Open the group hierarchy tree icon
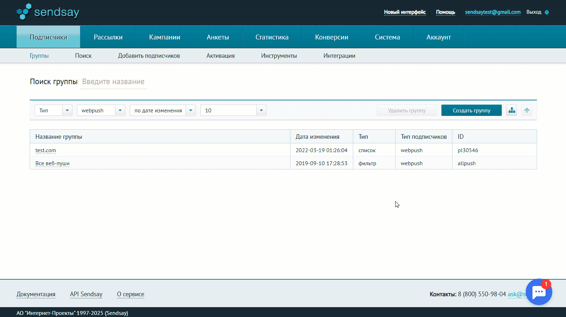This screenshot has height=317, width=566. (x=512, y=110)
